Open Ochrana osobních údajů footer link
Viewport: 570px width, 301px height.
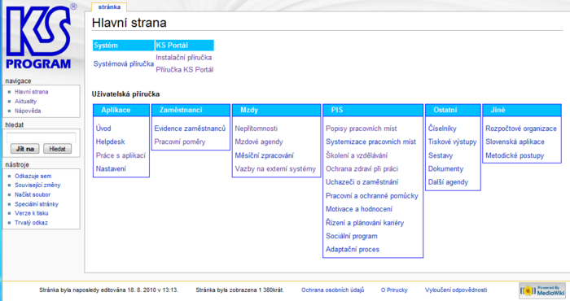pyautogui.click(x=332, y=290)
